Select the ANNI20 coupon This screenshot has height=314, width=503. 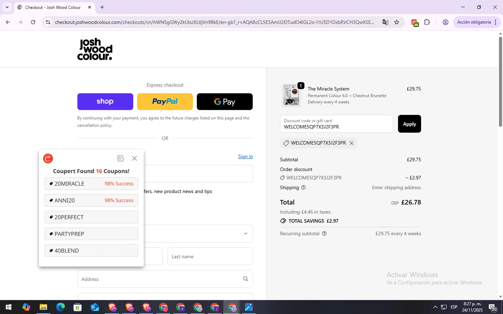[x=91, y=201]
